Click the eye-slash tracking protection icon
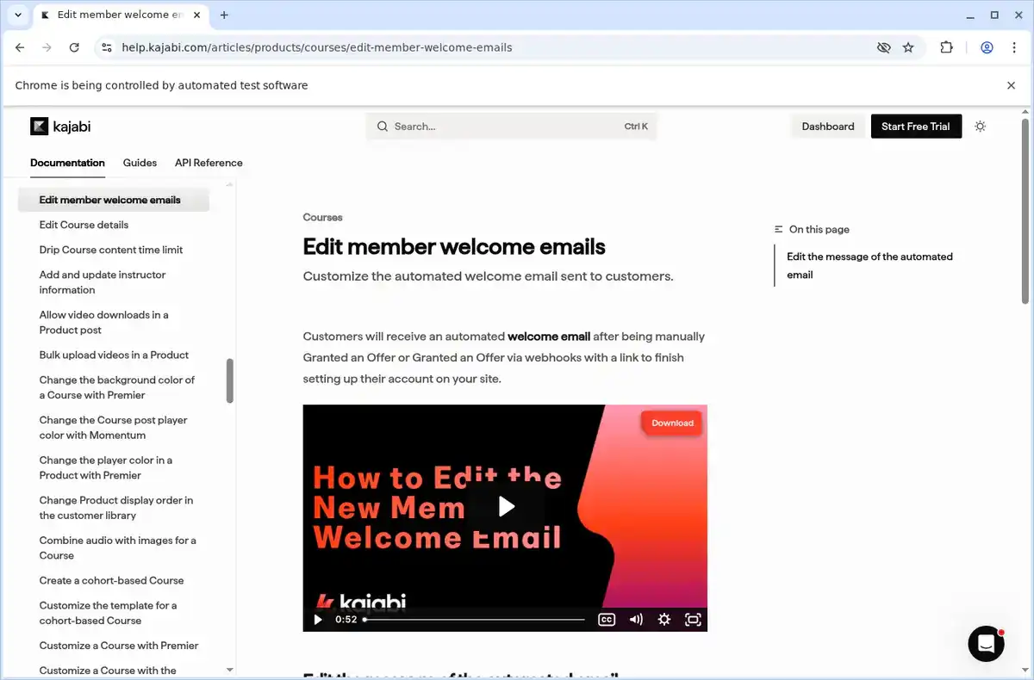 pyautogui.click(x=883, y=47)
